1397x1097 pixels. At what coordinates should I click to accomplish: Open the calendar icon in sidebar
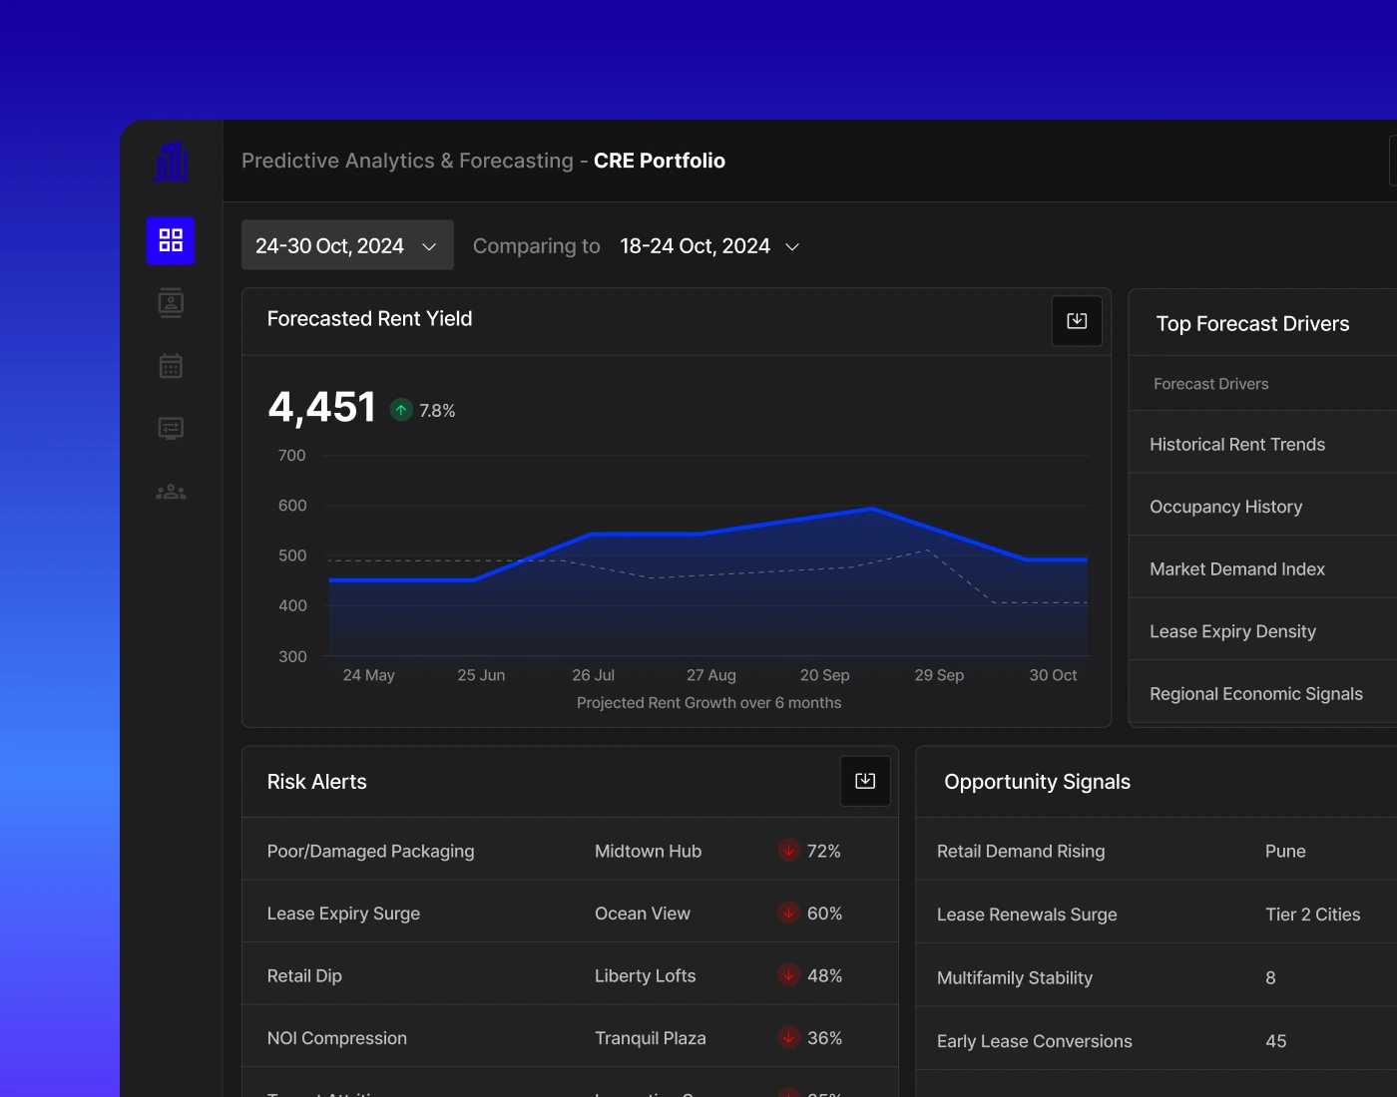(x=171, y=366)
